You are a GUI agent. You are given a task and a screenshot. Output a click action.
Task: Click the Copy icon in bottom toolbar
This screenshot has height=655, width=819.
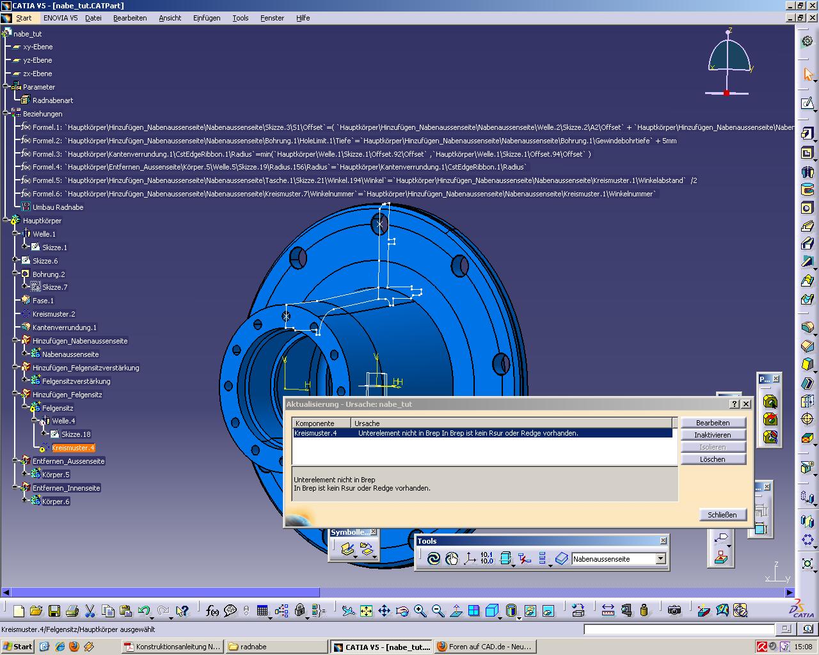[108, 611]
